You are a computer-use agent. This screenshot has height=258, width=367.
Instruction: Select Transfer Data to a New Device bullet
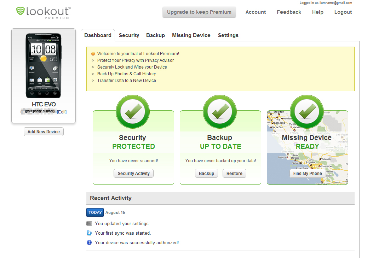point(93,81)
